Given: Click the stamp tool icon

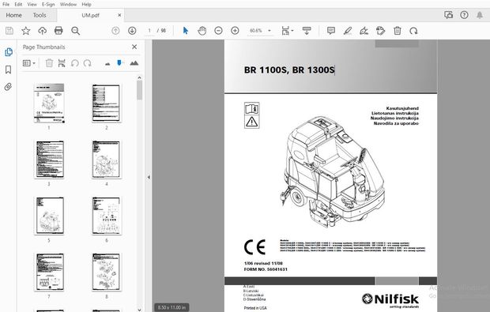Looking at the screenshot, I should 380,31.
